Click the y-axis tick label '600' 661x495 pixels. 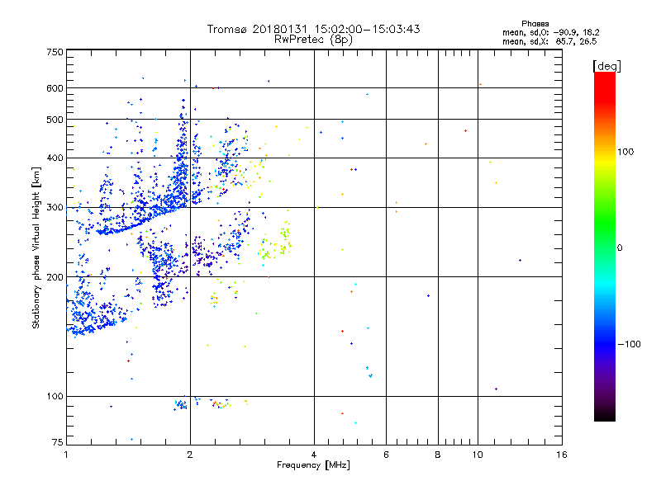[55, 88]
